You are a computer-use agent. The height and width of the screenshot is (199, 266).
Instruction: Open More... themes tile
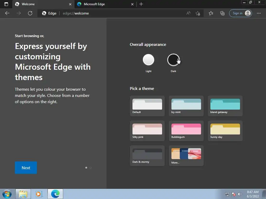pyautogui.click(x=186, y=156)
